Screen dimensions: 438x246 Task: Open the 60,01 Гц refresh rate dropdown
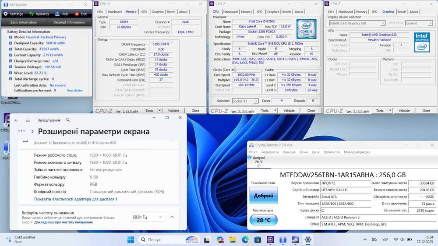coord(147,217)
